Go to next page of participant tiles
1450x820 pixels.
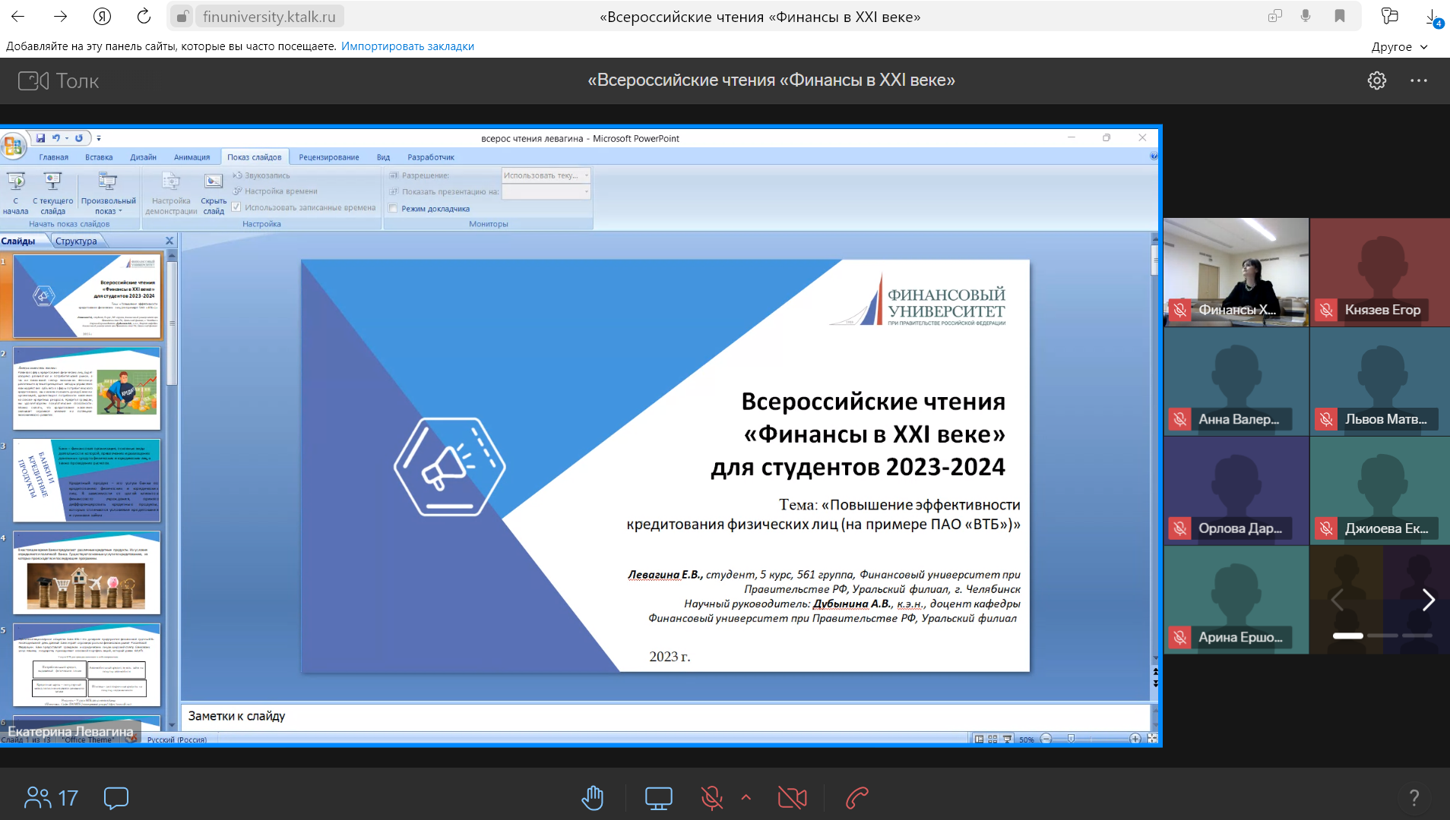(1428, 600)
